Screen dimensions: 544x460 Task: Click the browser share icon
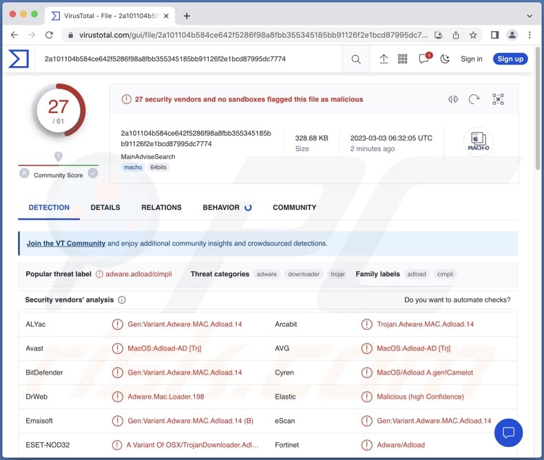(x=456, y=35)
